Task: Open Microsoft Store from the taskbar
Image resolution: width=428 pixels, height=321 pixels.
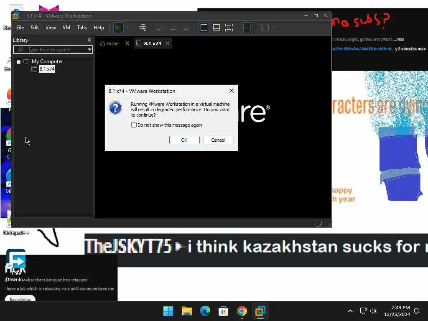Action: point(223,311)
